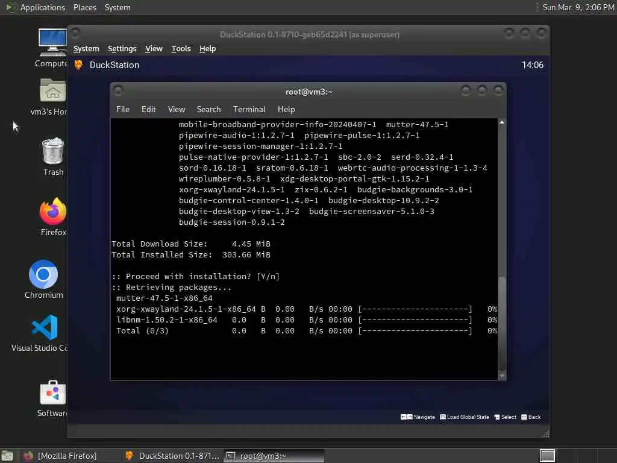Open the terminal Search menu
Image resolution: width=617 pixels, height=463 pixels.
pos(208,109)
